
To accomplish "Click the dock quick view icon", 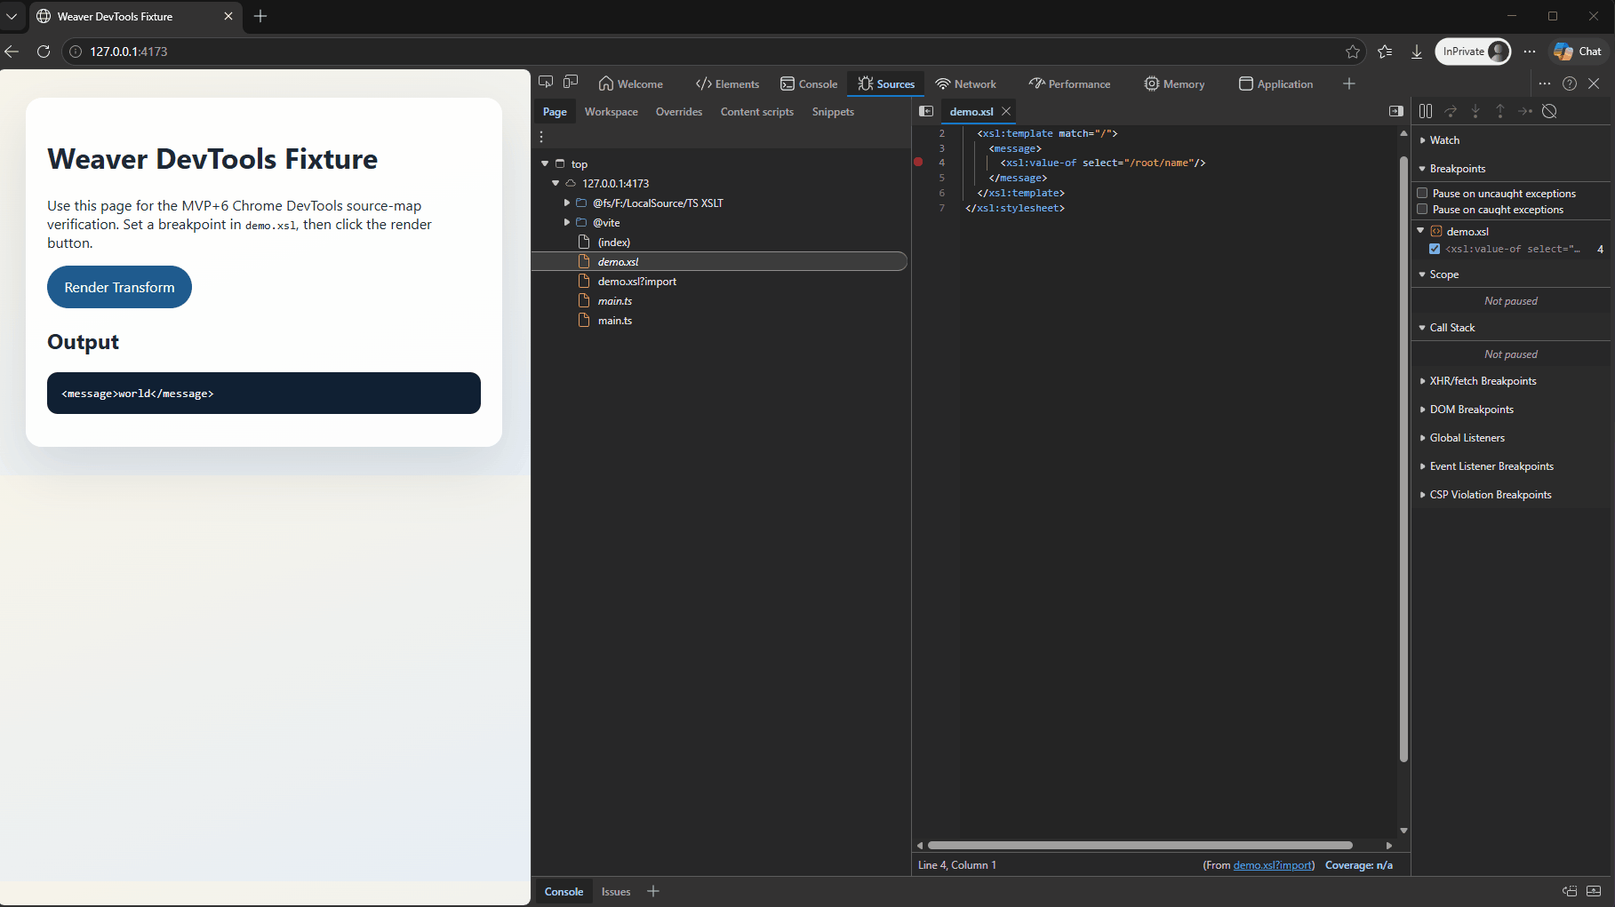I will point(1570,891).
